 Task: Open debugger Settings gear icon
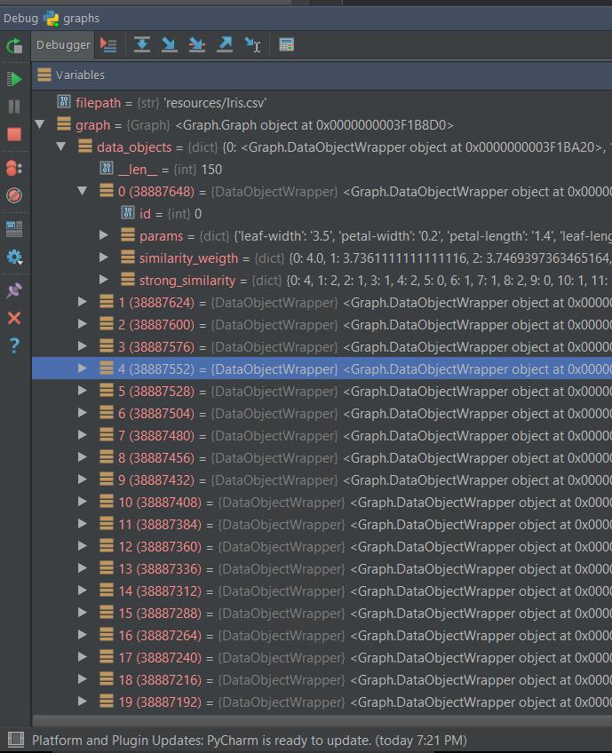tap(14, 258)
